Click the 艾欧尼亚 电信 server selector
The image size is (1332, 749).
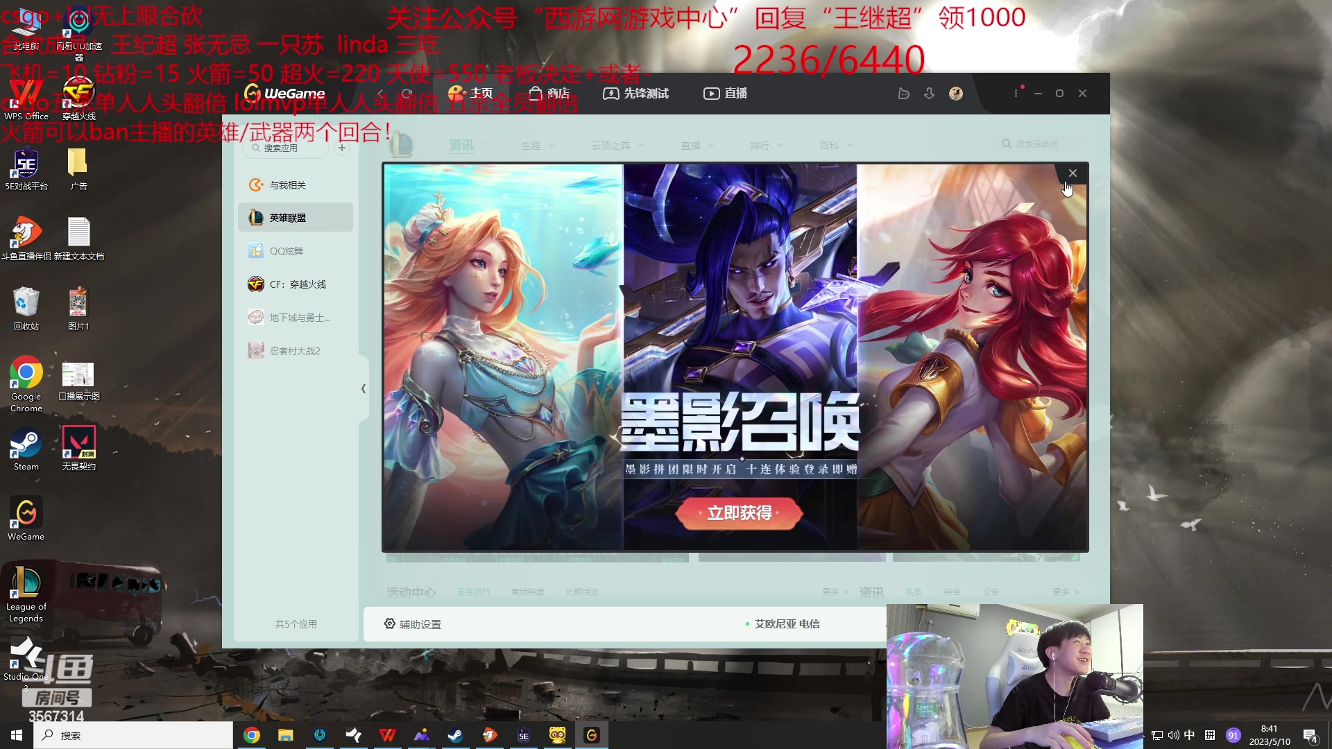pyautogui.click(x=783, y=624)
